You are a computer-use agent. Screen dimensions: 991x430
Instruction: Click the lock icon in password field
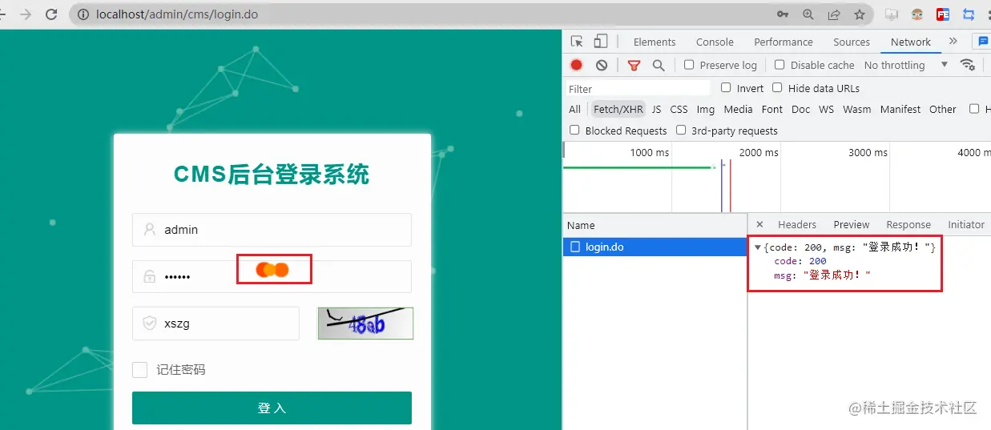tap(150, 276)
